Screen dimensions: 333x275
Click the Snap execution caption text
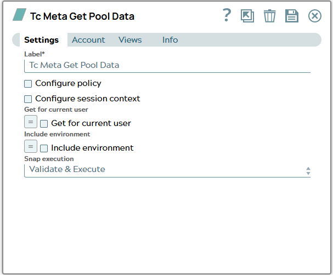[49, 159]
